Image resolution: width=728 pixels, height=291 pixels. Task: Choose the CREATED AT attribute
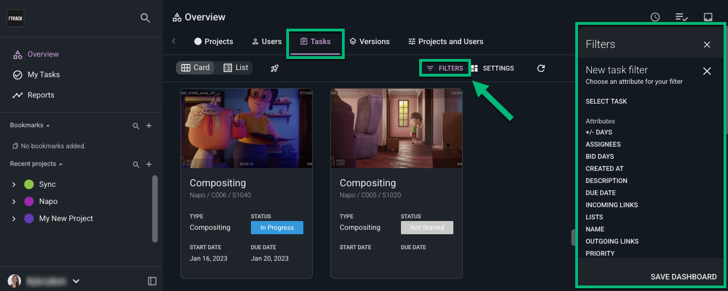tap(604, 169)
